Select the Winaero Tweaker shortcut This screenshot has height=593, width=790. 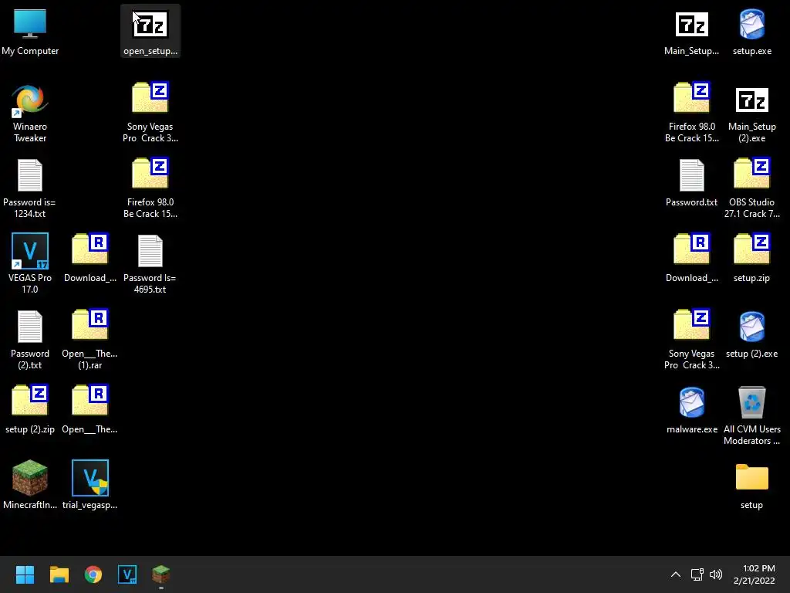point(30,113)
